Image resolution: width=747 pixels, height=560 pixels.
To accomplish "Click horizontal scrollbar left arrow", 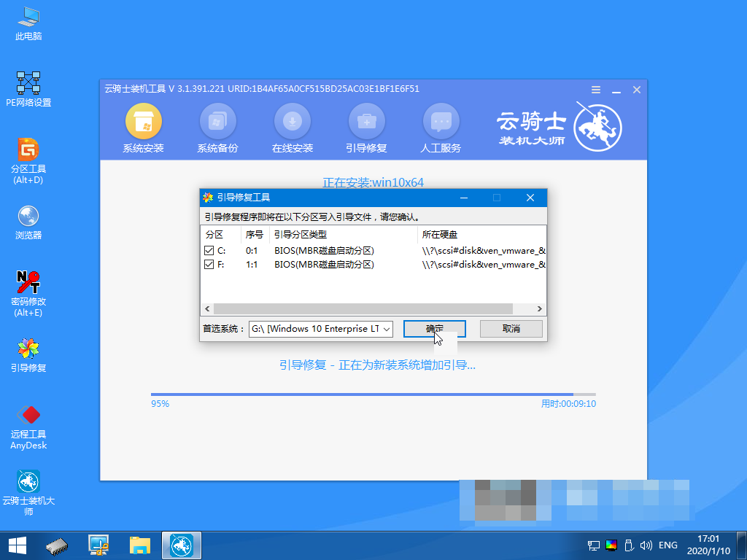I will [207, 308].
